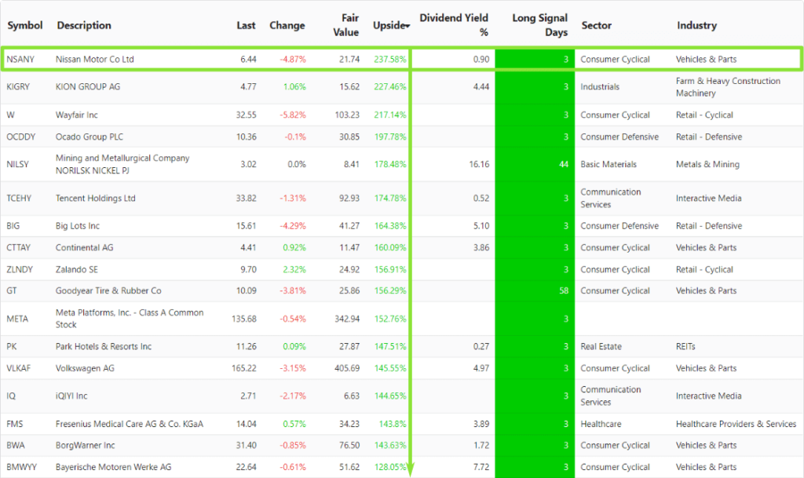Image resolution: width=804 pixels, height=478 pixels.
Task: Click the Last price column header
Action: [x=246, y=25]
